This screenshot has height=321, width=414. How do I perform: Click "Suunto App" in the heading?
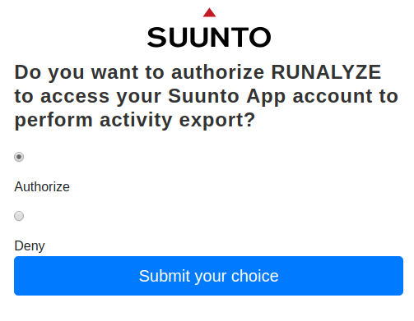pos(227,97)
